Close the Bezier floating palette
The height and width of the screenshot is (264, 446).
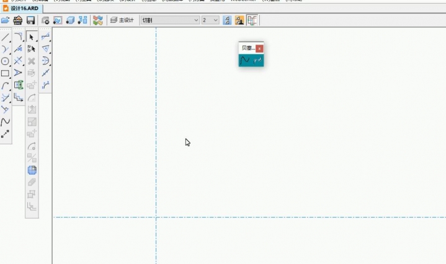259,48
